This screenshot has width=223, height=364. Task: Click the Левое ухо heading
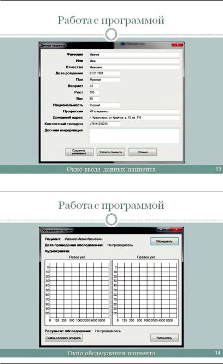point(77,257)
